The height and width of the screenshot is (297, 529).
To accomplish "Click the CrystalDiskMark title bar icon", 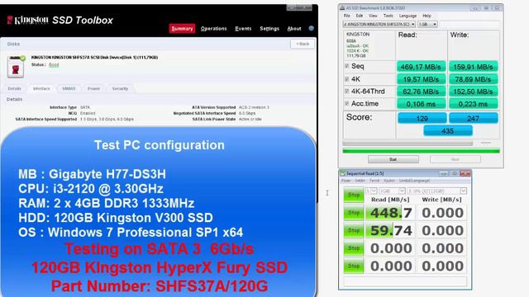I will coord(343,173).
